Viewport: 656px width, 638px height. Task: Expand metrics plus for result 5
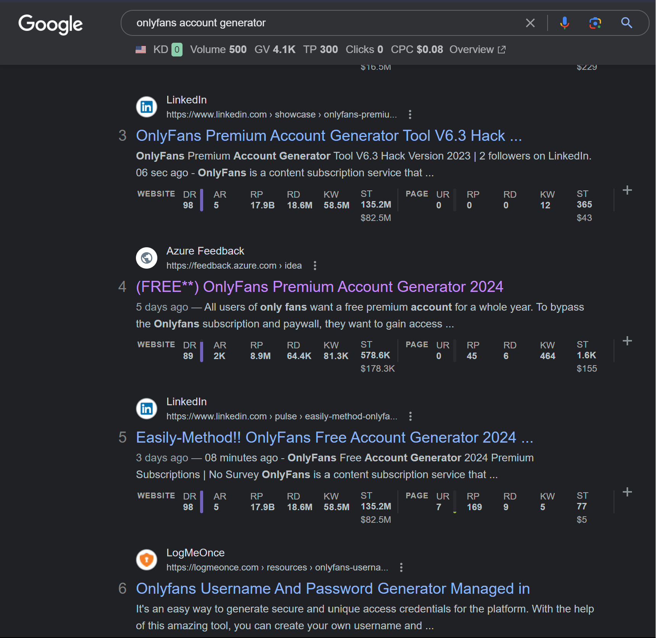pos(627,492)
